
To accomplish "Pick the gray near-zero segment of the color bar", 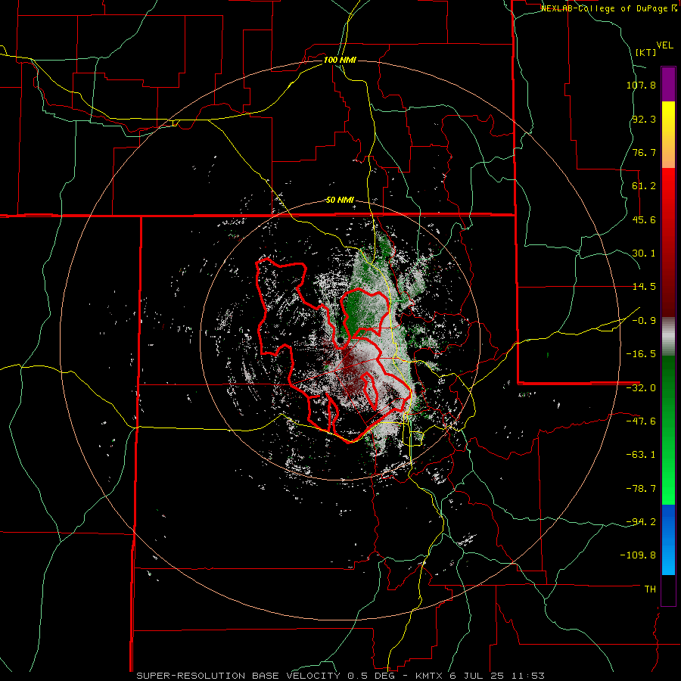I will (668, 337).
